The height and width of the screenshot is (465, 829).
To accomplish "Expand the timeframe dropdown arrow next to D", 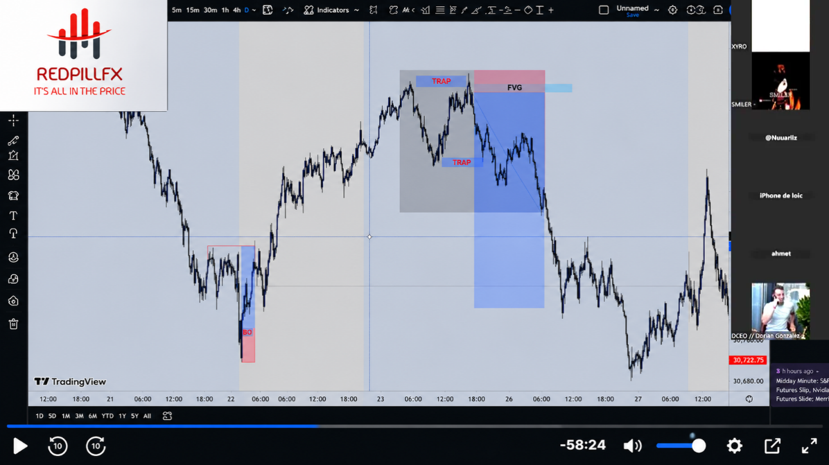I will [254, 10].
